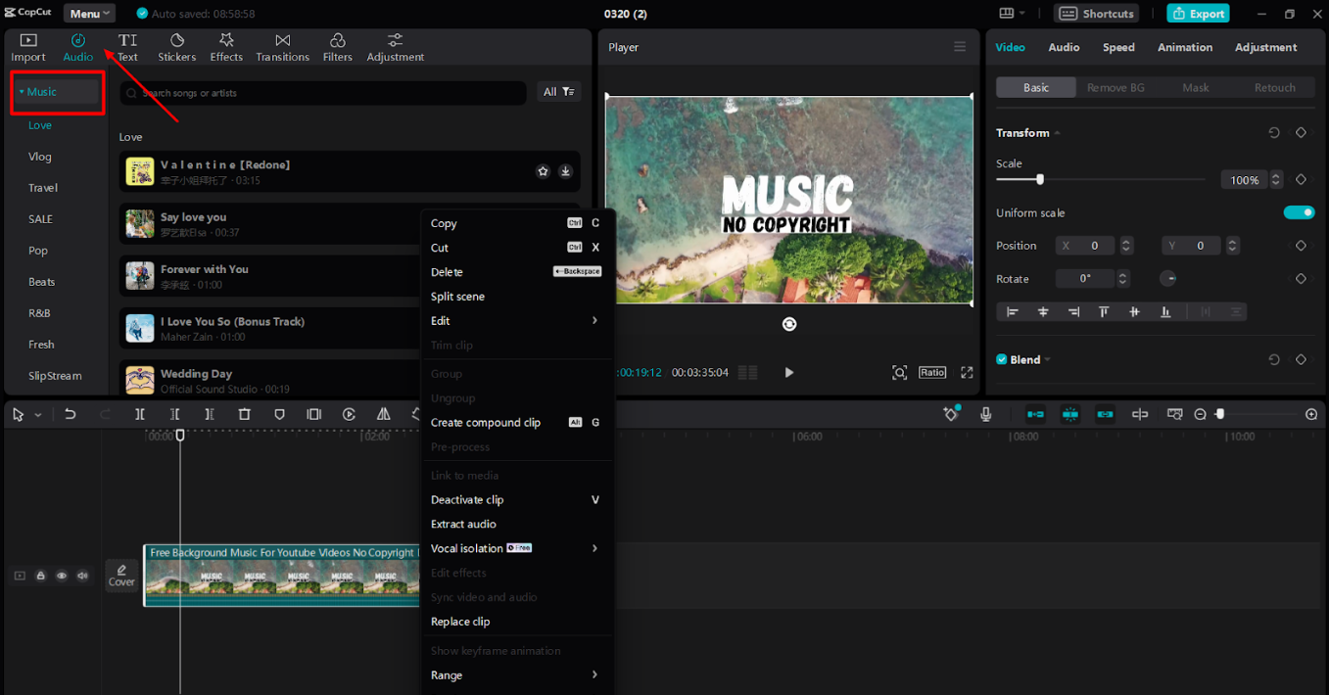Toggle clip linkage in timeline toolbar
Image resolution: width=1329 pixels, height=695 pixels.
(1106, 414)
